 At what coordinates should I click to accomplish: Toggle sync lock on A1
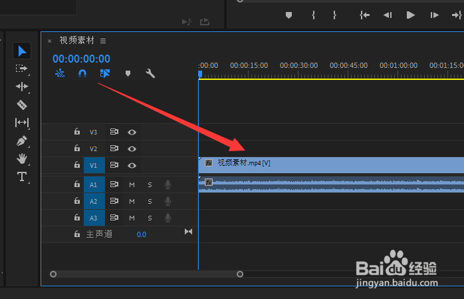[x=114, y=184]
